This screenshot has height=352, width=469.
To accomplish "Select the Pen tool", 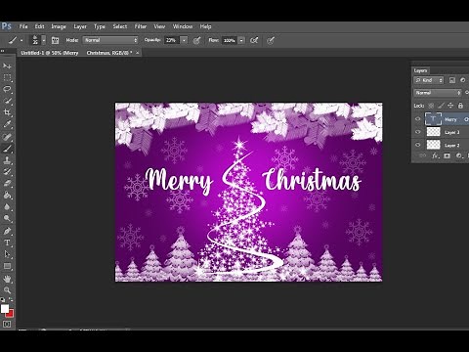I will coord(7,231).
